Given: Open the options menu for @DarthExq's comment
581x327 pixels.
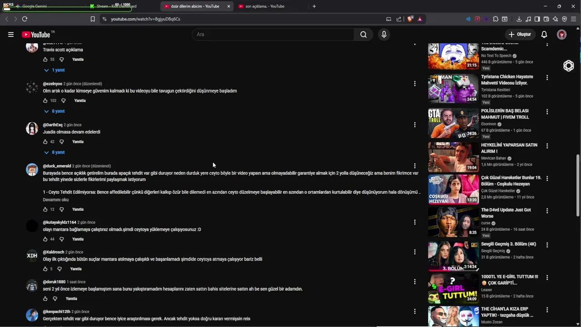Looking at the screenshot, I should [x=414, y=124].
